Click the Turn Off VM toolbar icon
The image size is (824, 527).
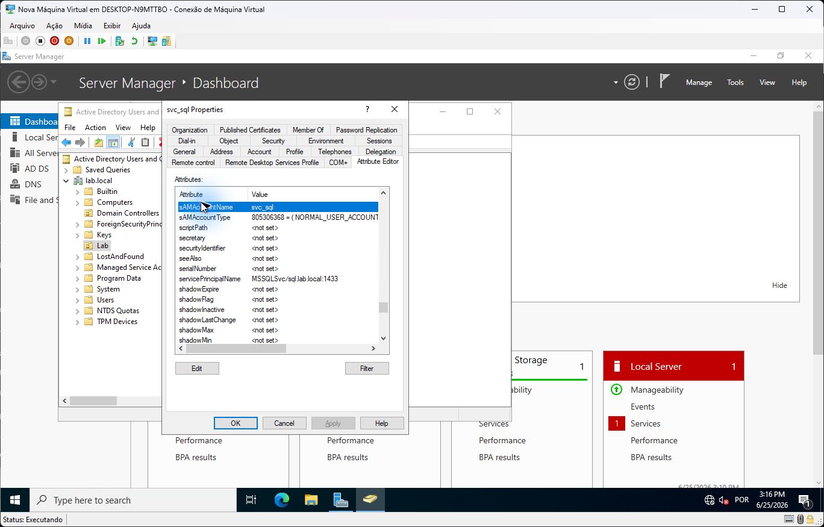point(40,41)
